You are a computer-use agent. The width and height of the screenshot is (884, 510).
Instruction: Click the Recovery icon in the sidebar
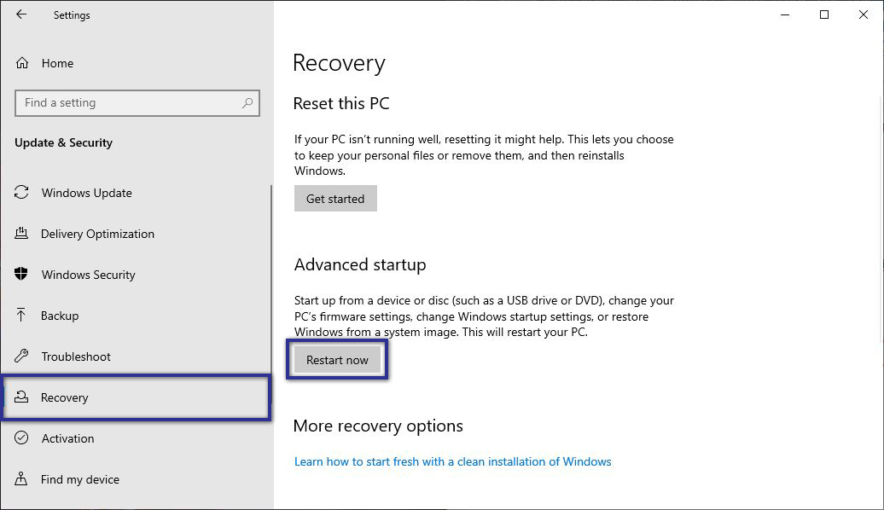[20, 397]
